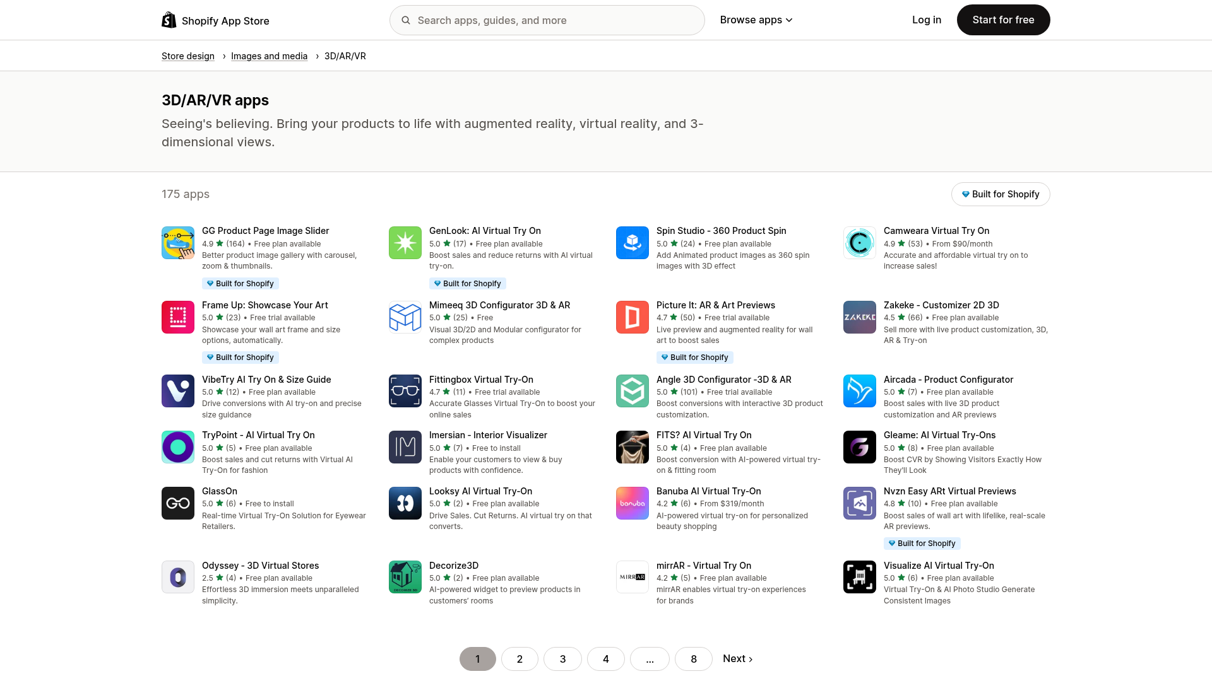Image resolution: width=1212 pixels, height=681 pixels.
Task: Click Built for Shopify badge under Frame Up
Action: [x=241, y=358]
